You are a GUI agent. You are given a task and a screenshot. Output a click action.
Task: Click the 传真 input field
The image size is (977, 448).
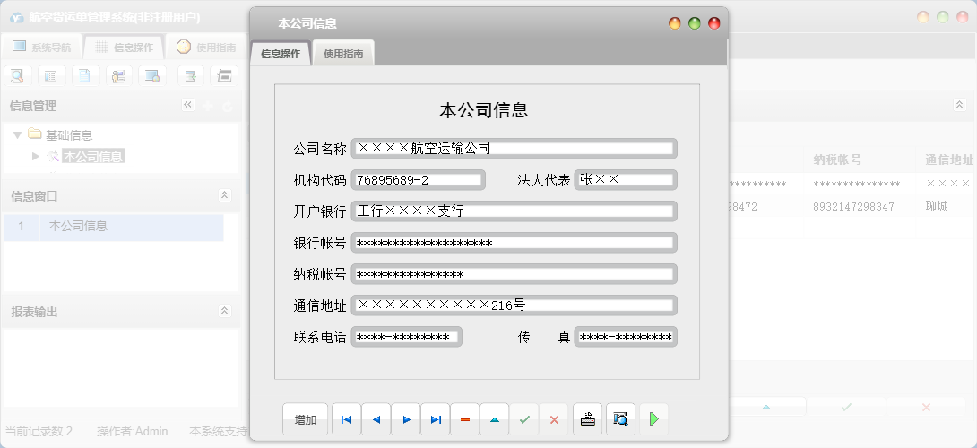[x=626, y=337]
